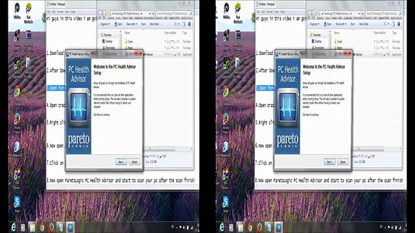Sort by Name column in left copy's Explorer

coord(127,33)
